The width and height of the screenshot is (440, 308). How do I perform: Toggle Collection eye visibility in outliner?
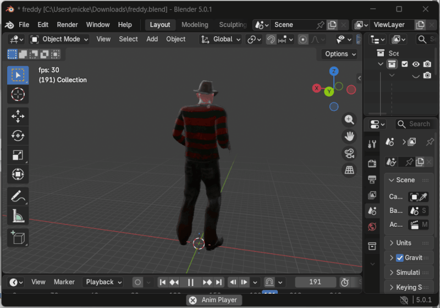coord(416,64)
